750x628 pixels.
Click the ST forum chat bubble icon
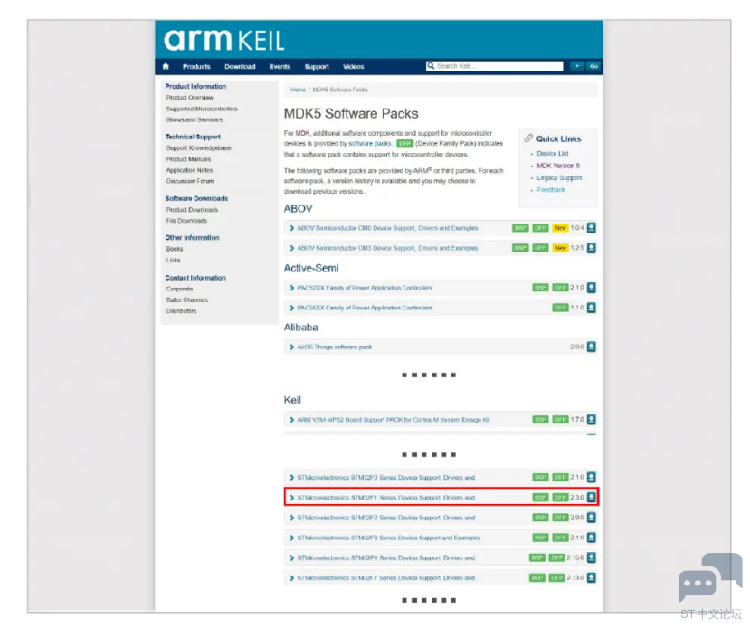pos(710,579)
